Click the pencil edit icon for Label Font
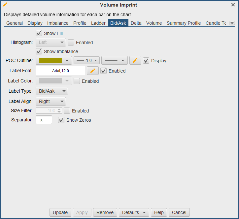Screen dimensions: 239x219 93,71
